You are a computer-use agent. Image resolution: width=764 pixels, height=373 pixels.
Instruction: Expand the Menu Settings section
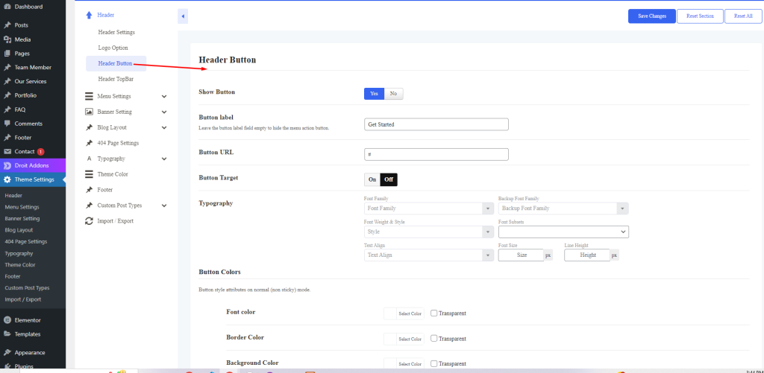click(x=163, y=96)
